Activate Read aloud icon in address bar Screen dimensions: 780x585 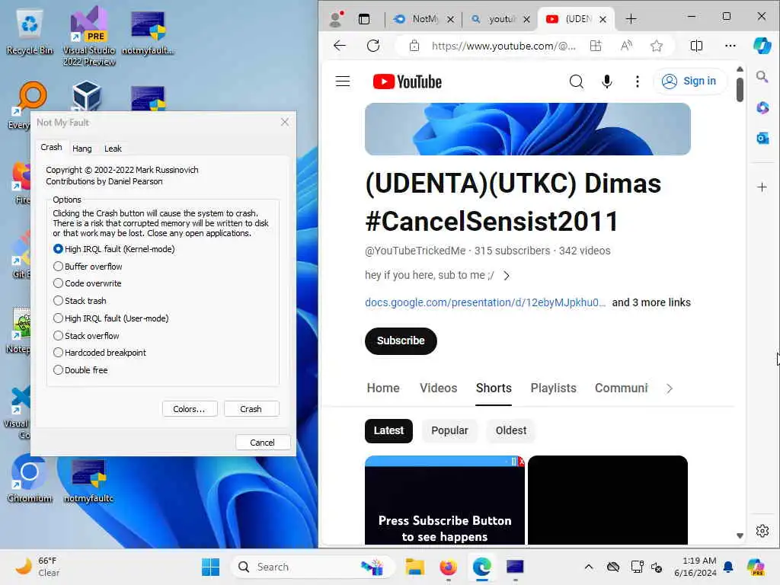coord(626,46)
